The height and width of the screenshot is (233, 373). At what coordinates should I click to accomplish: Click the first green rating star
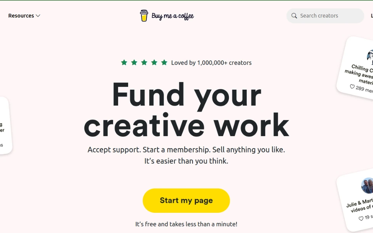124,63
